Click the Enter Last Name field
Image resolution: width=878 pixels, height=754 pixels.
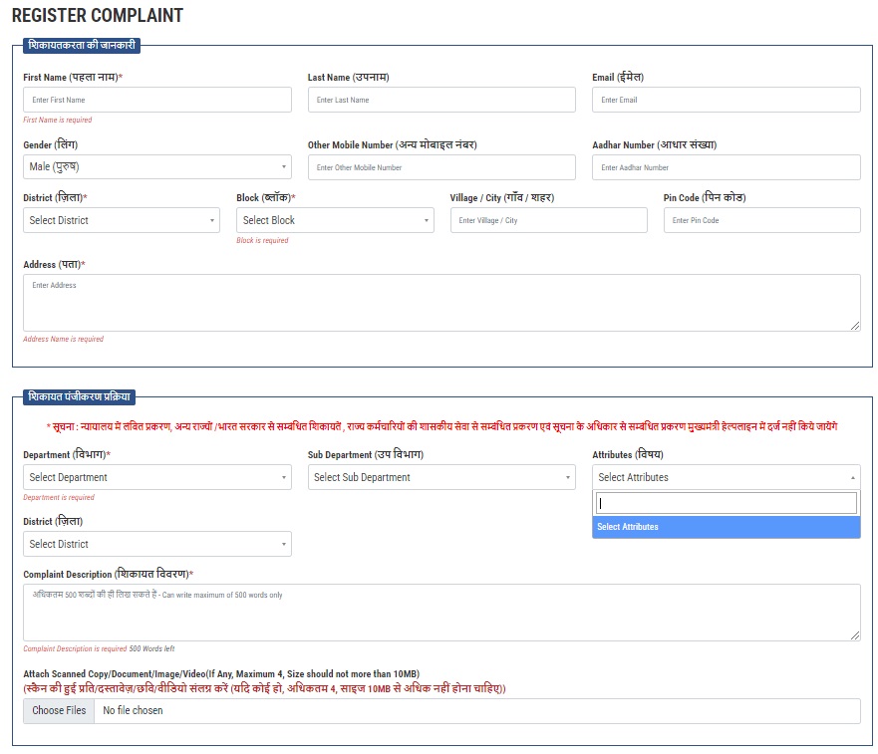tap(441, 100)
